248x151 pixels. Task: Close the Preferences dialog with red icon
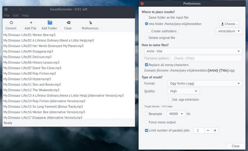(x=142, y=4)
